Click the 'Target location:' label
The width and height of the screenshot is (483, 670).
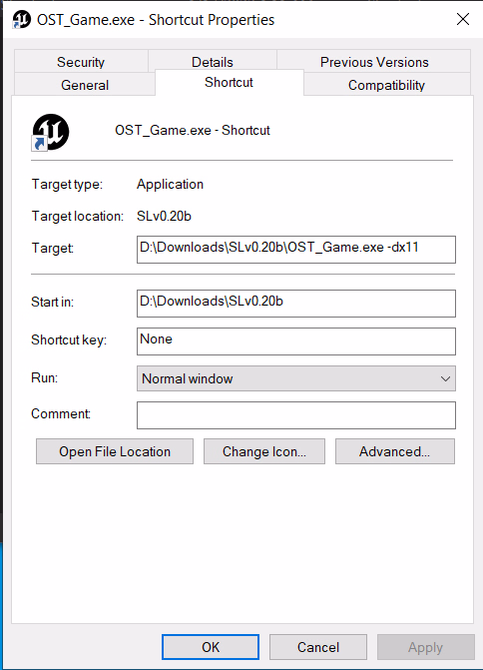click(77, 216)
